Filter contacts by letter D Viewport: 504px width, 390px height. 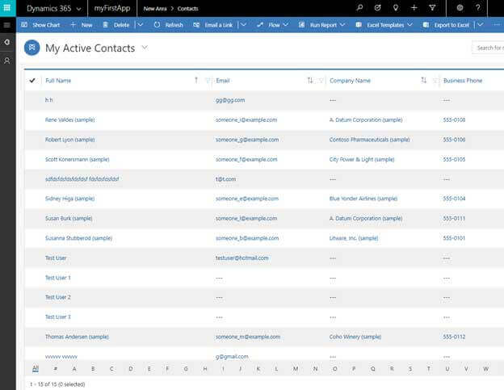111,369
